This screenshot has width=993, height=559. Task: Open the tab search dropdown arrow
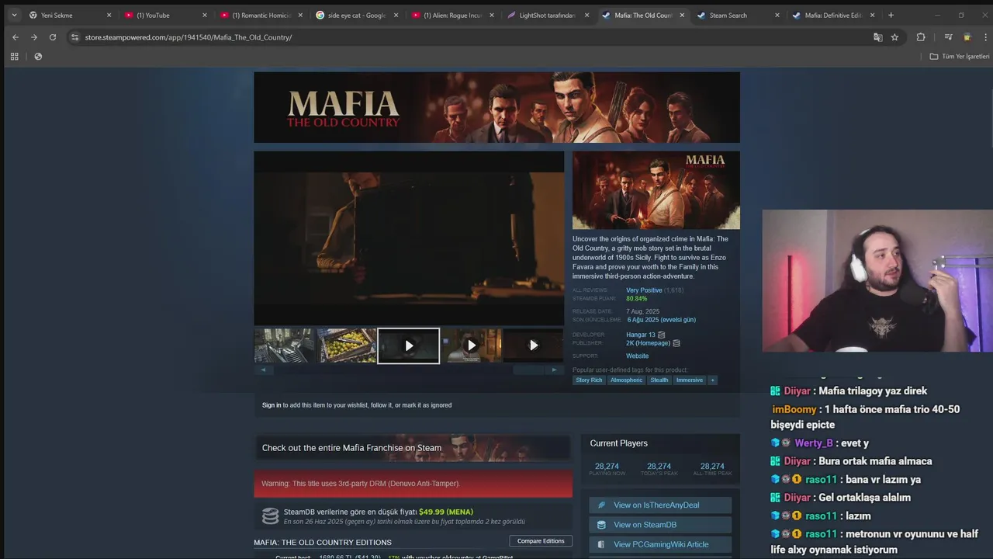click(x=14, y=15)
